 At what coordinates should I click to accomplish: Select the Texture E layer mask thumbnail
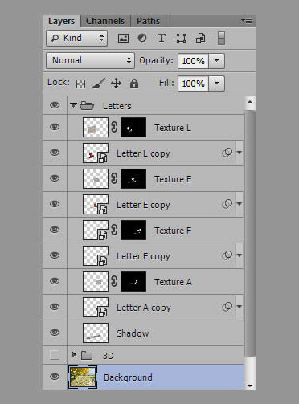click(x=133, y=179)
